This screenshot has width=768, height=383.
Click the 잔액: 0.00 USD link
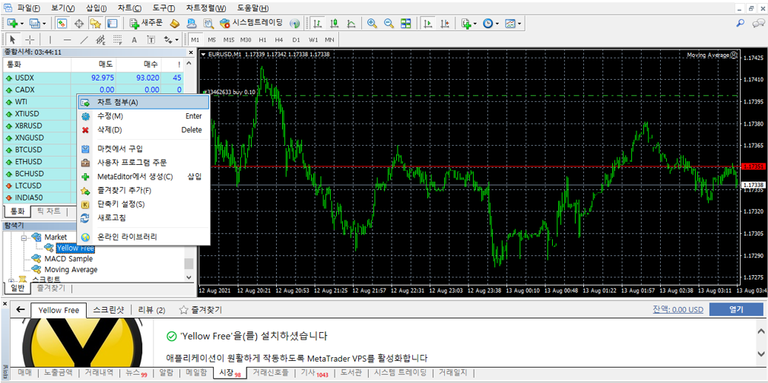tap(678, 309)
